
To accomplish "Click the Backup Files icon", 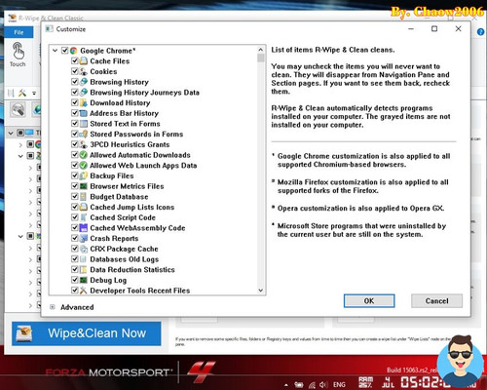I will click(x=84, y=175).
